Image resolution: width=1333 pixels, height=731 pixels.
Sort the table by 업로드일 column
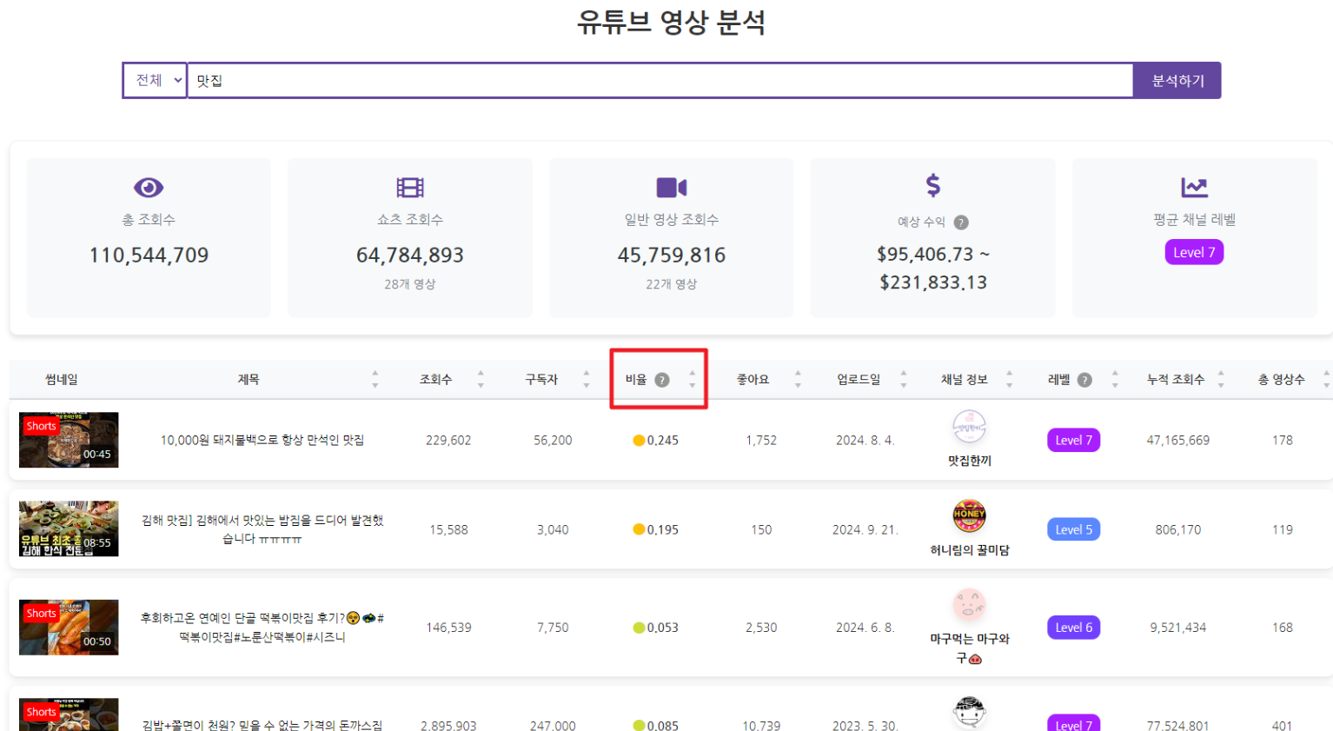859,380
